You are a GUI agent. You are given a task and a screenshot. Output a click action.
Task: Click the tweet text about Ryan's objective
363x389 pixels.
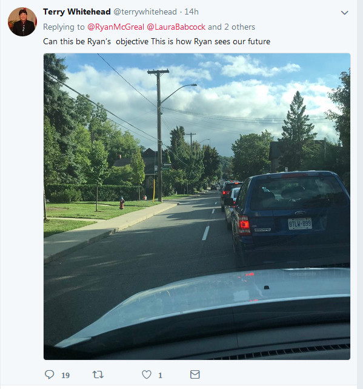(x=156, y=41)
